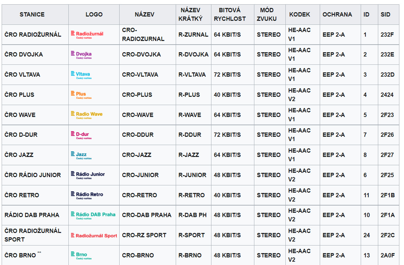The width and height of the screenshot is (404, 265).
Task: Select the CRO-DAB PRAHA name cell
Action: click(147, 215)
